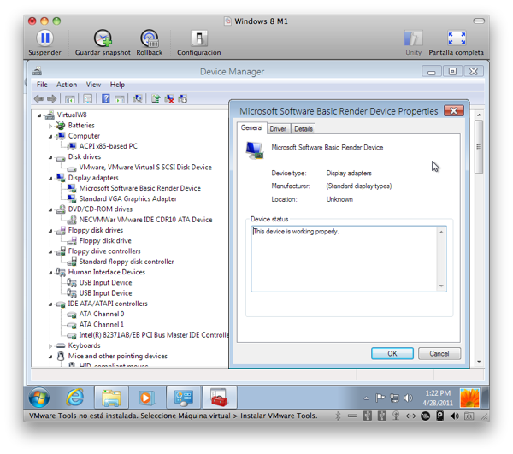Viewport: 513px width, 454px height.
Task: Switch to the Driver tab
Action: pos(278,129)
